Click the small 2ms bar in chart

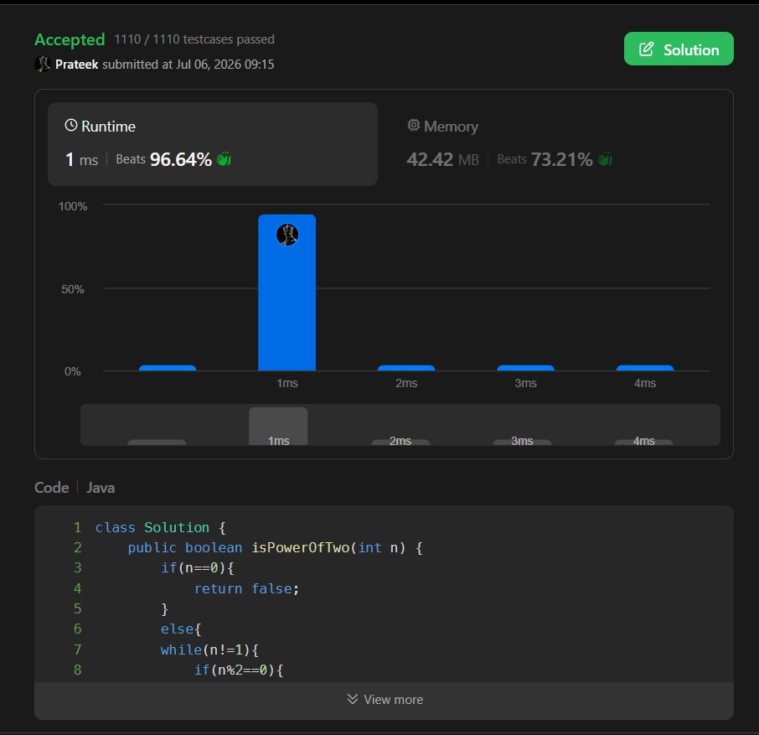pyautogui.click(x=406, y=368)
